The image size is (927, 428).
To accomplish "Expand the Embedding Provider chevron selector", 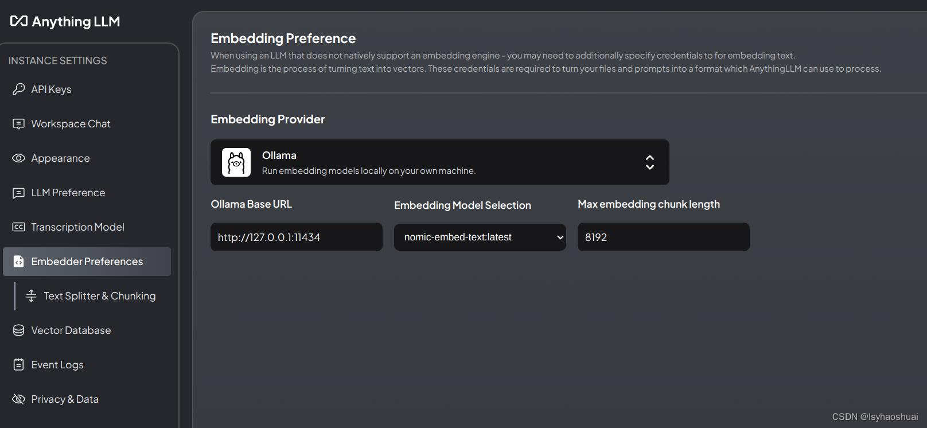I will click(650, 162).
